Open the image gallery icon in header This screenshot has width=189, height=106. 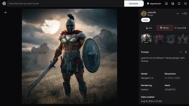click(x=173, y=4)
